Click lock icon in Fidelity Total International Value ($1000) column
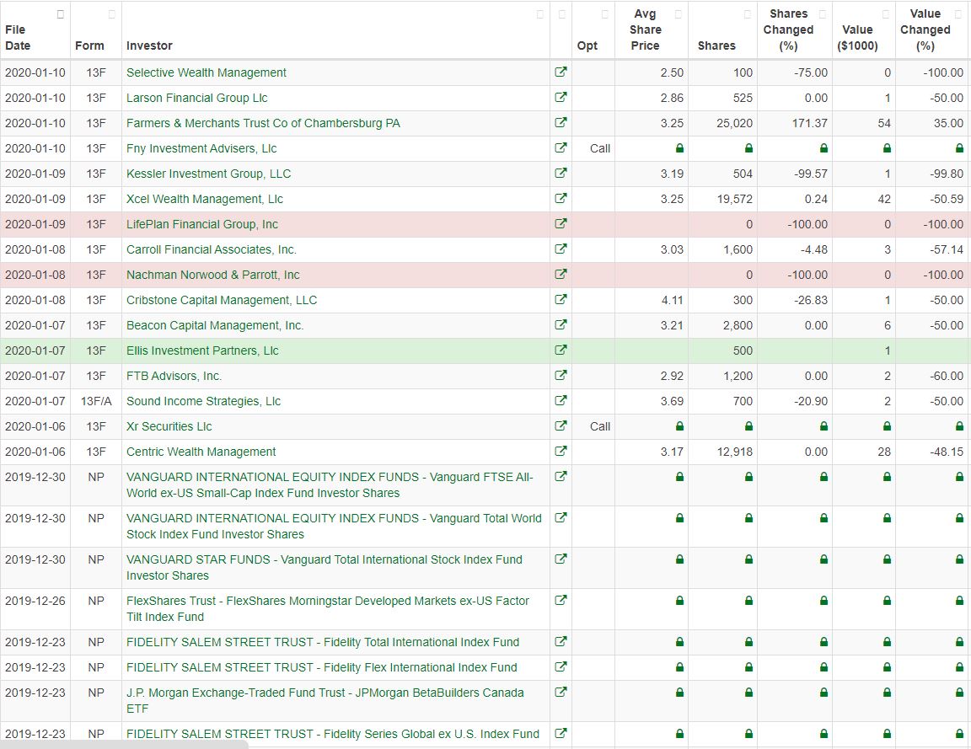Screen dimensions: 971x749 tap(887, 642)
